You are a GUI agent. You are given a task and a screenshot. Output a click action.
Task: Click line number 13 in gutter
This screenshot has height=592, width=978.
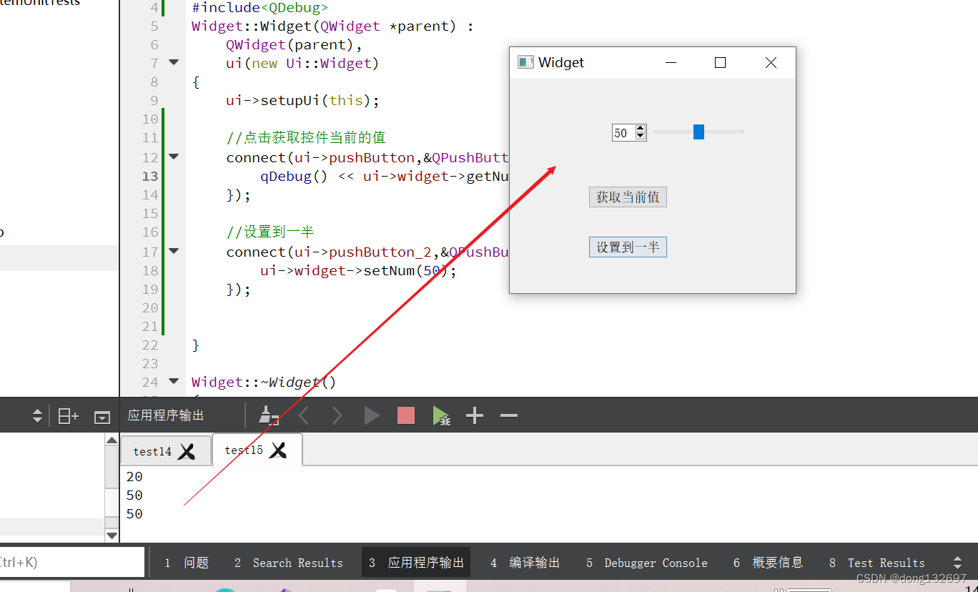150,176
